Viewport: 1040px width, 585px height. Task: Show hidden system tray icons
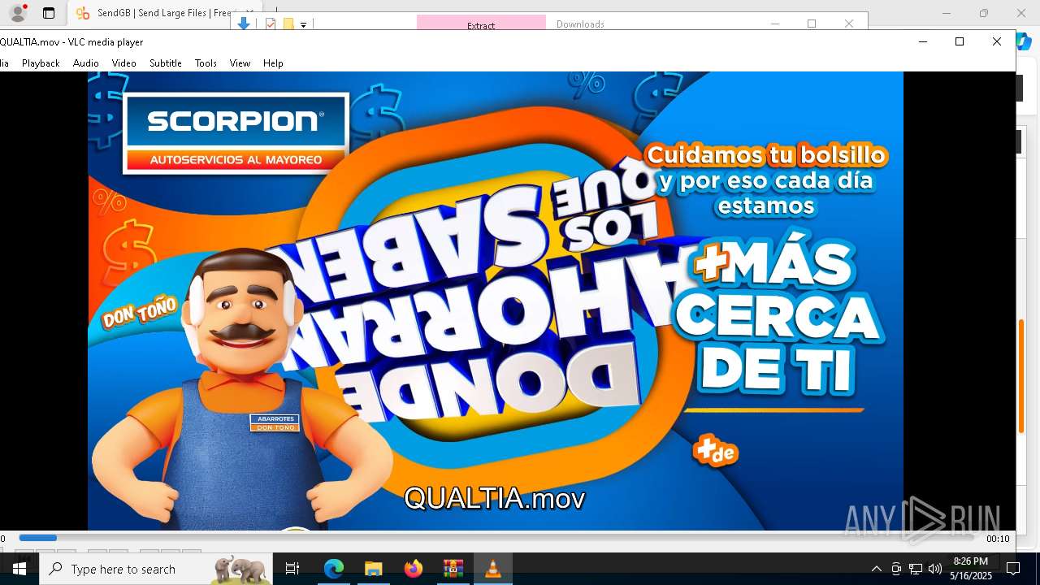876,569
